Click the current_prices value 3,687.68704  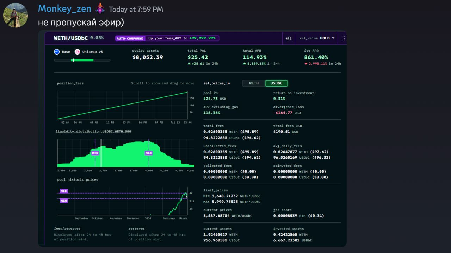click(216, 216)
